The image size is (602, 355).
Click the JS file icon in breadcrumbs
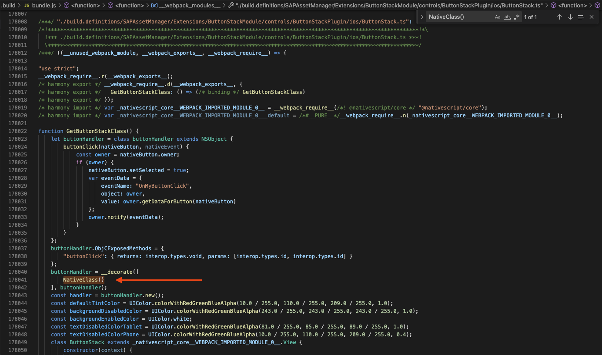[27, 5]
